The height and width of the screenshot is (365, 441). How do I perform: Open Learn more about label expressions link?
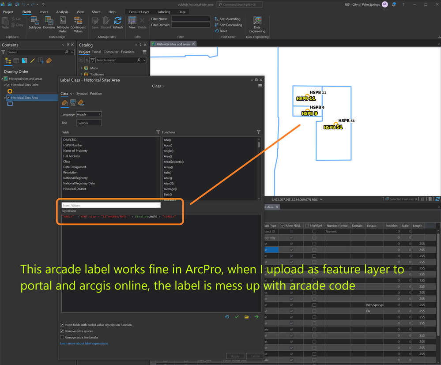point(84,343)
